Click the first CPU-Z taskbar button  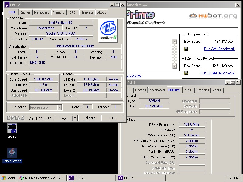coord(92,178)
